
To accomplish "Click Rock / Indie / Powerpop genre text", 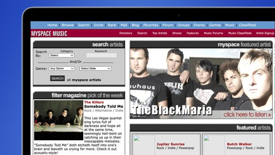I will click(175, 148).
